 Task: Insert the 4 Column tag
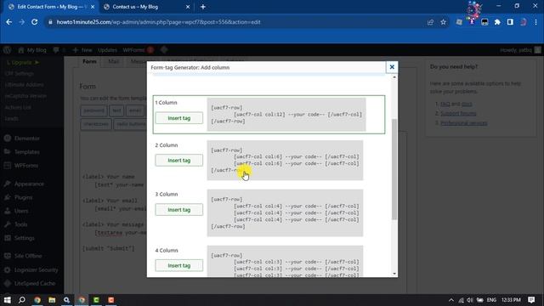tap(179, 265)
